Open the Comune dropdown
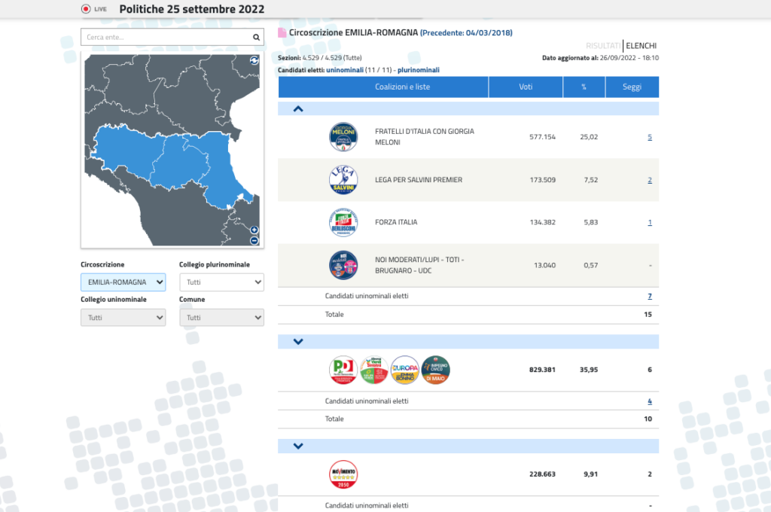 click(x=222, y=318)
